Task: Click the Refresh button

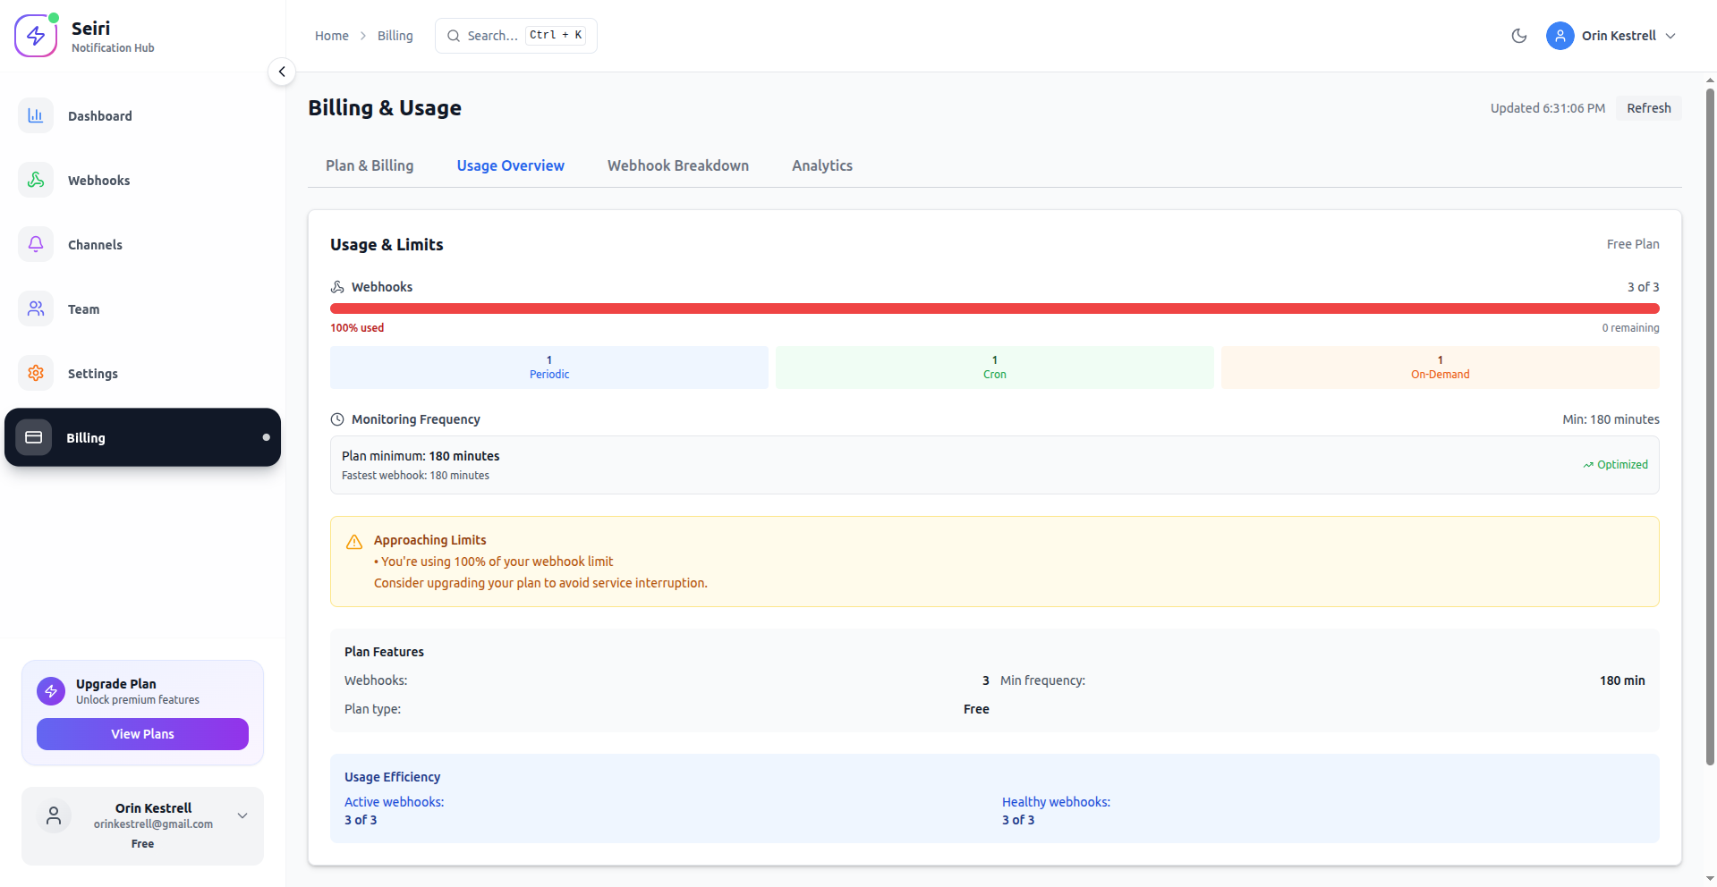Action: (x=1648, y=107)
